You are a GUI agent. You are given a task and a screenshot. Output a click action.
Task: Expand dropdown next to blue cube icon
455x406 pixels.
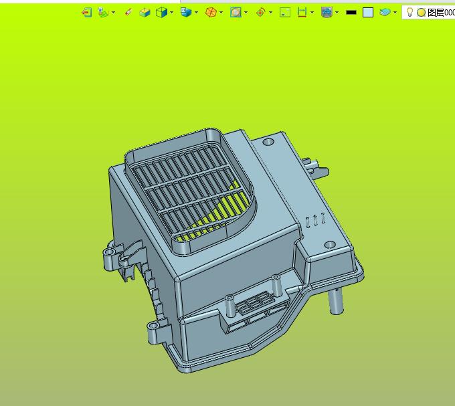point(197,13)
